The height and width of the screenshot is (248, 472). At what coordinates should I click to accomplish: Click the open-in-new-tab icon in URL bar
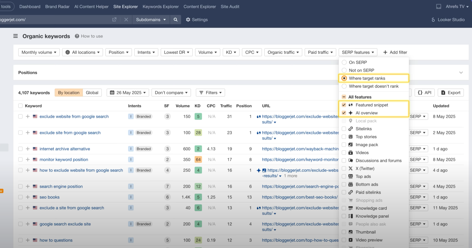tap(114, 20)
